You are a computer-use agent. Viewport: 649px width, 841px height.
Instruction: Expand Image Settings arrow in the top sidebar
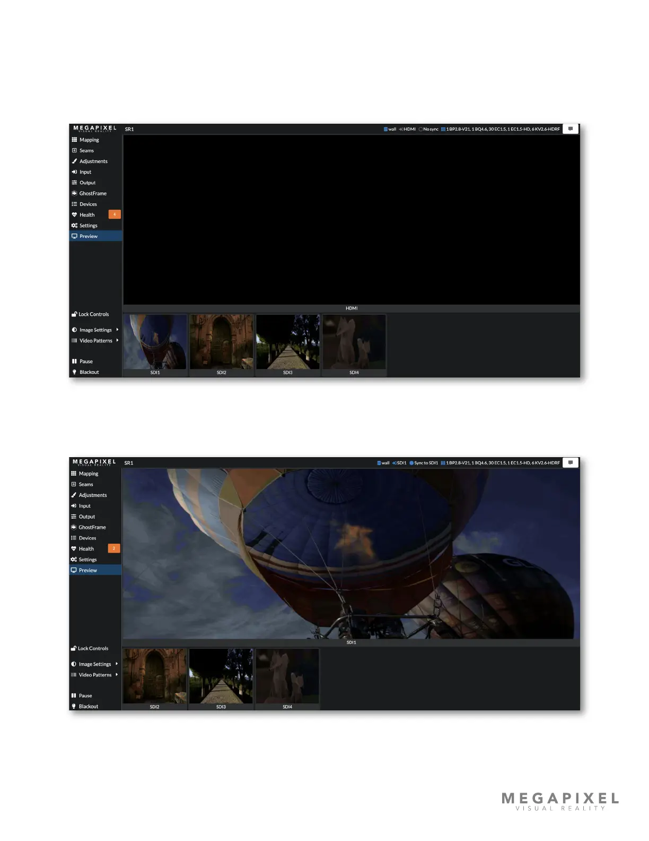pyautogui.click(x=117, y=330)
